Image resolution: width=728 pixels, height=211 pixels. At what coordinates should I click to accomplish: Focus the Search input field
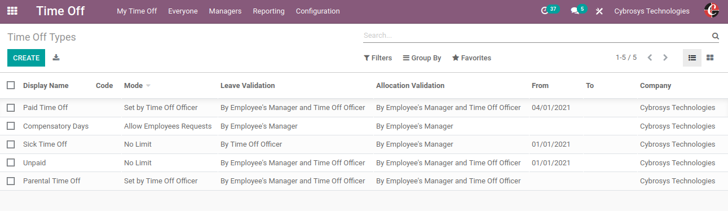point(536,36)
